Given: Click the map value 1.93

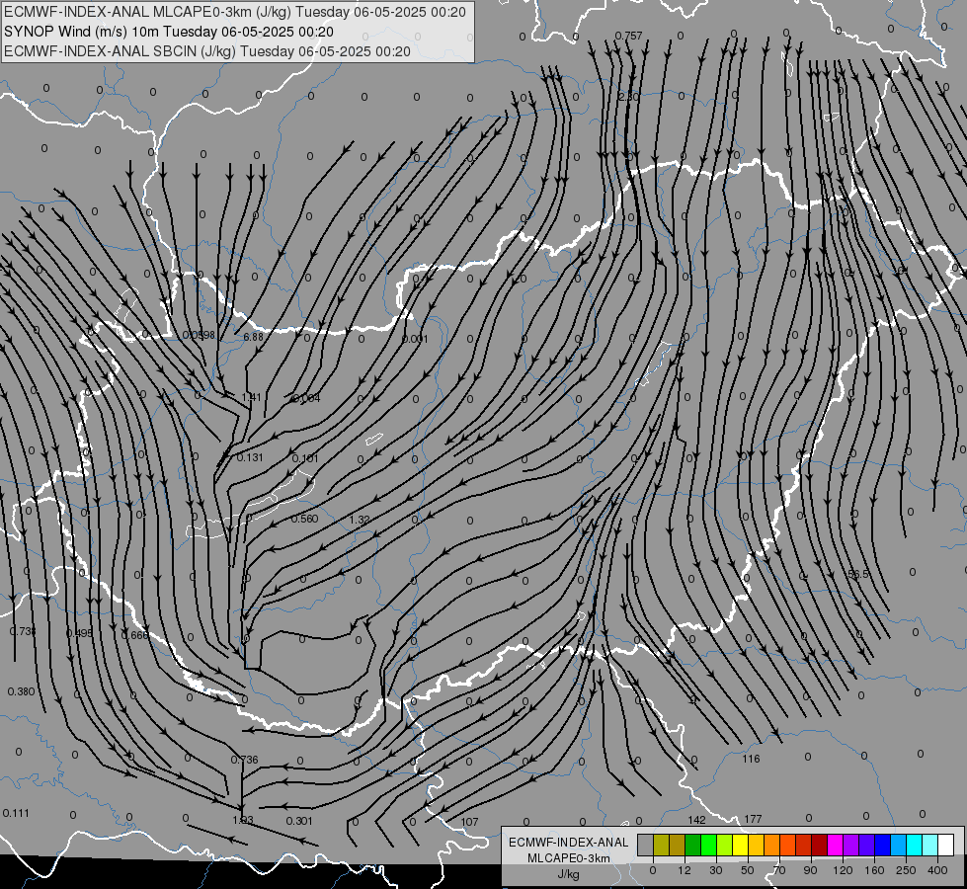Looking at the screenshot, I should (243, 820).
